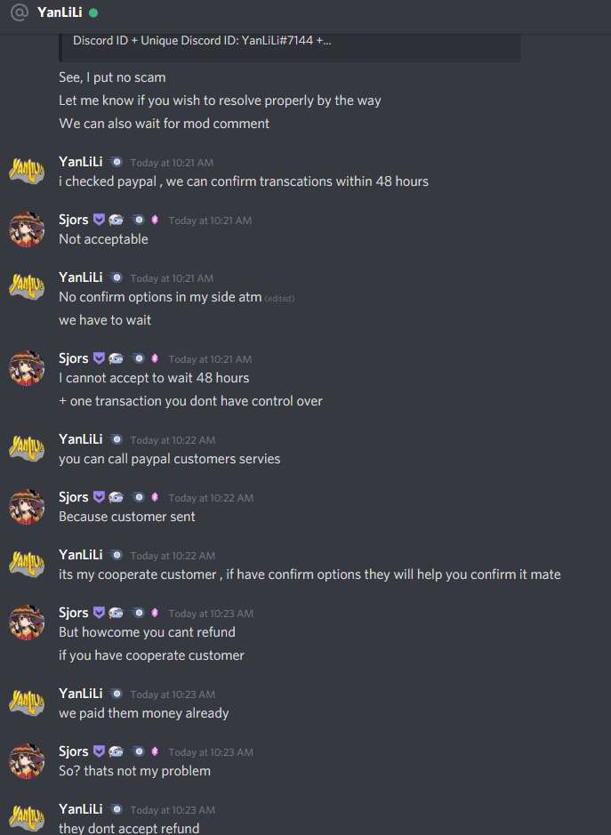Click the 'Today at 10:22 AM' timestamp above 'its my cooperate customer'
611x835 pixels.
173,556
